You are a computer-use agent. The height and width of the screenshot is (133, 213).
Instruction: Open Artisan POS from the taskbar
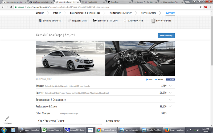(75, 130)
